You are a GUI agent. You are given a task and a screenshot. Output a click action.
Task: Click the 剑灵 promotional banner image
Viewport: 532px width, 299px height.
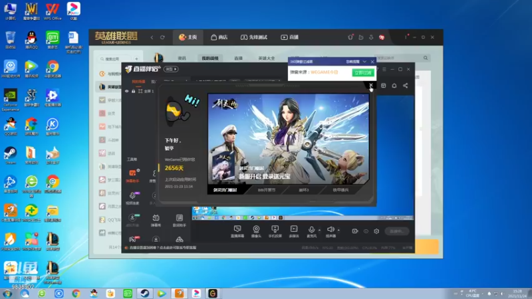289,140
